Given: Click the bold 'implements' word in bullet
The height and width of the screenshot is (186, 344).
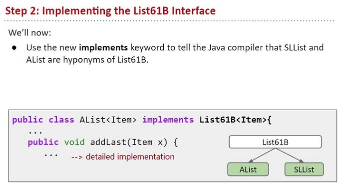Looking at the screenshot, I should pyautogui.click(x=103, y=47).
